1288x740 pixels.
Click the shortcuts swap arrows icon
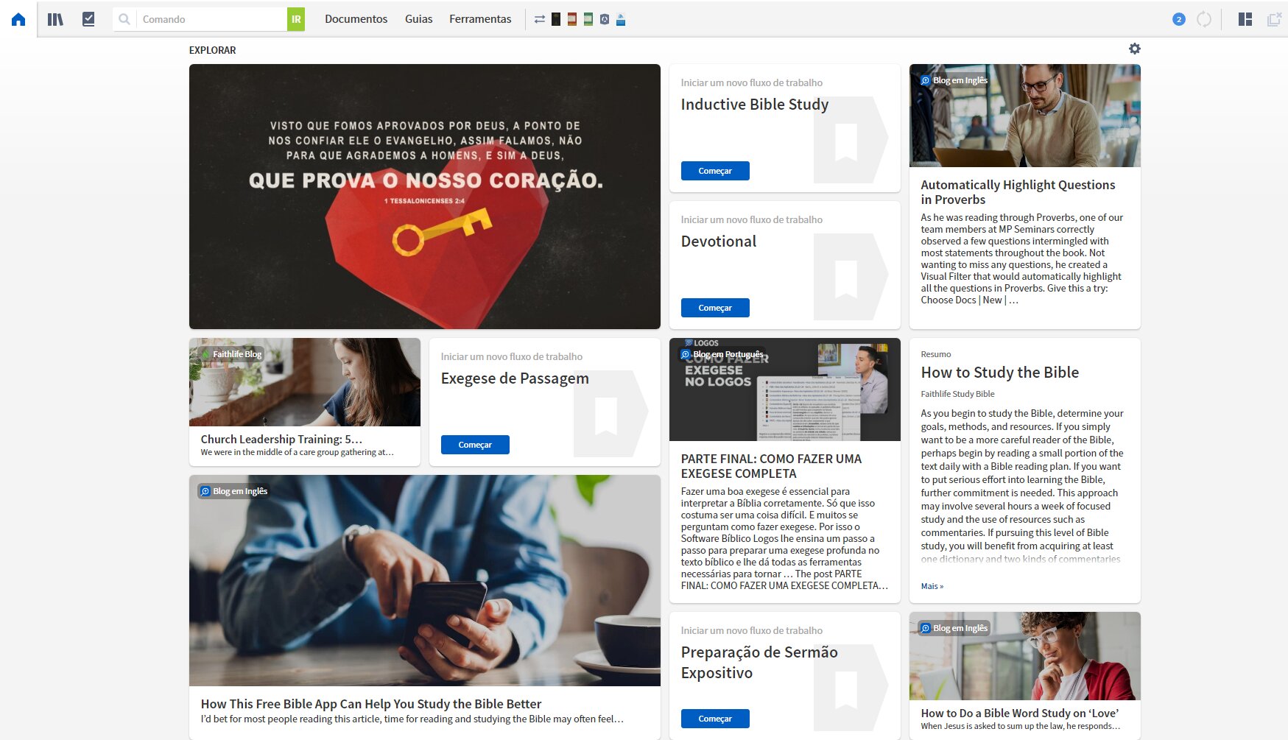540,19
